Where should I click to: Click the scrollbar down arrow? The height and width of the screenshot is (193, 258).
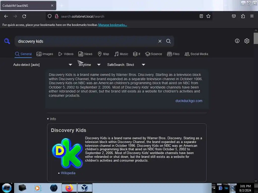click(x=256, y=181)
